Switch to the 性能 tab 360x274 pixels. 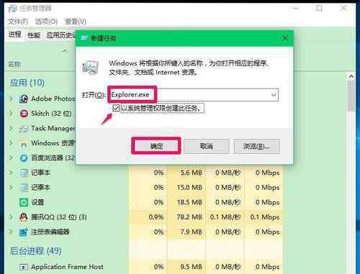34,35
